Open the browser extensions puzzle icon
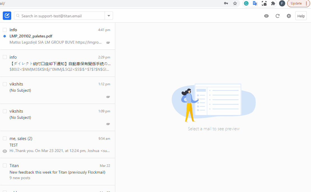Image resolution: width=311 pixels, height=192 pixels. 273,3
